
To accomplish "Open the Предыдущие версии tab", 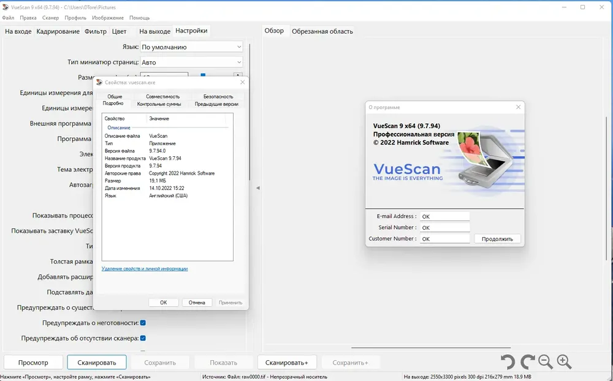I will (x=216, y=104).
